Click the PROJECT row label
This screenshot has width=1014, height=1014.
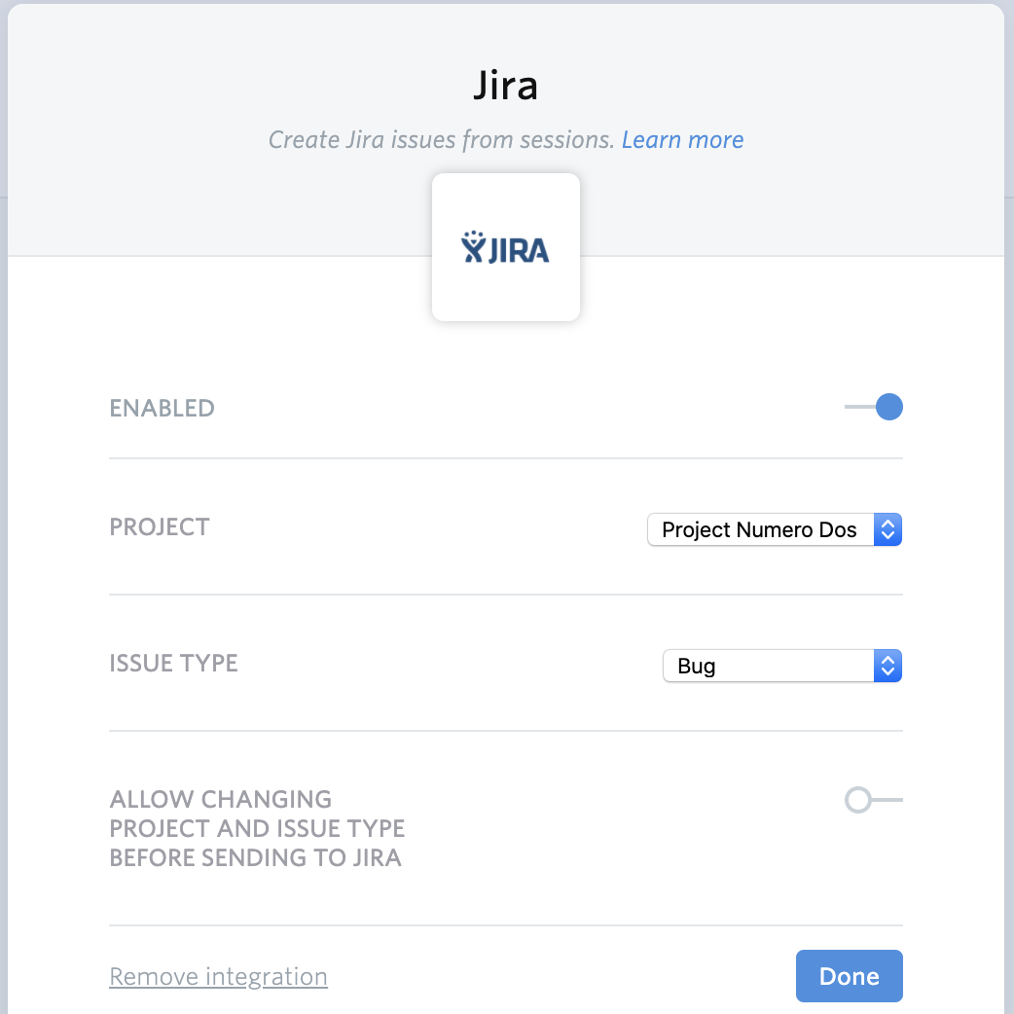159,526
